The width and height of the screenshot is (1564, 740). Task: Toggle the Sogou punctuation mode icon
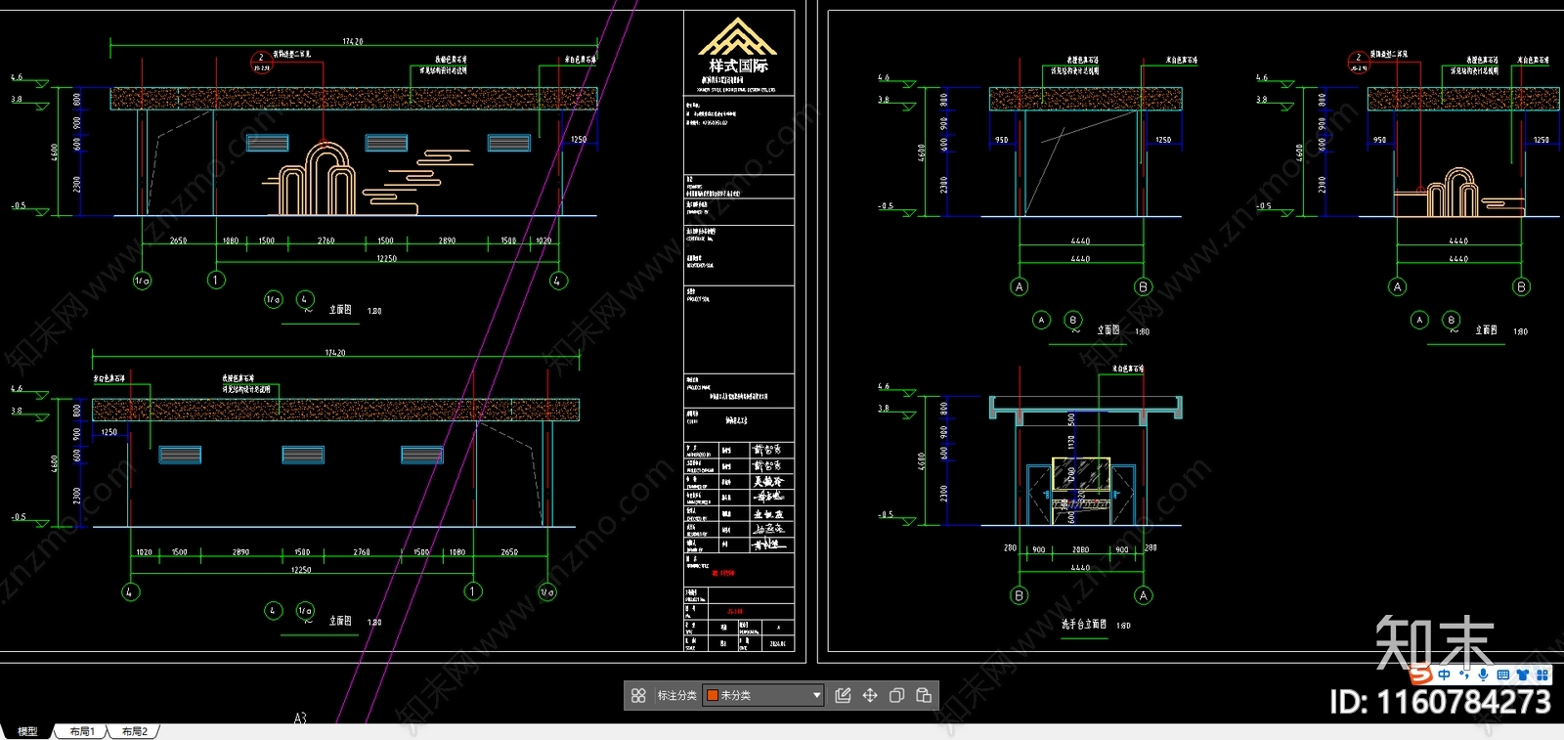1464,675
